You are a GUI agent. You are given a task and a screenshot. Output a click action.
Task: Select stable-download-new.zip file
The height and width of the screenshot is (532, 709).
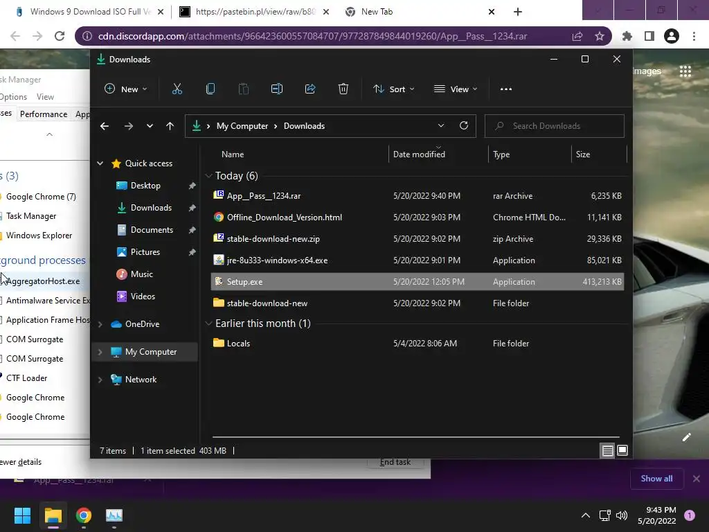(417, 239)
